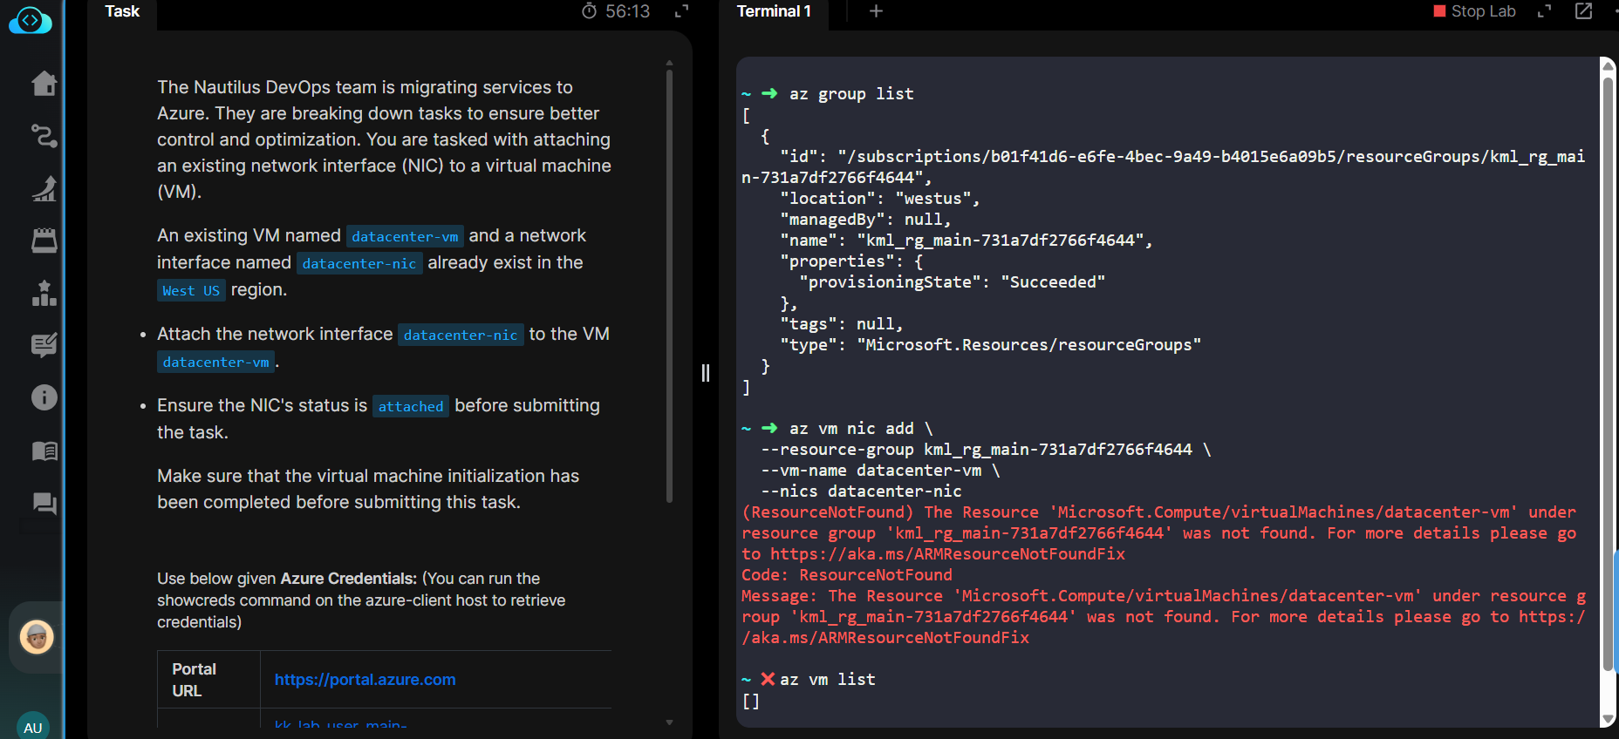
Task: Expand the terminal panel to fullscreen
Action: coord(1544,11)
